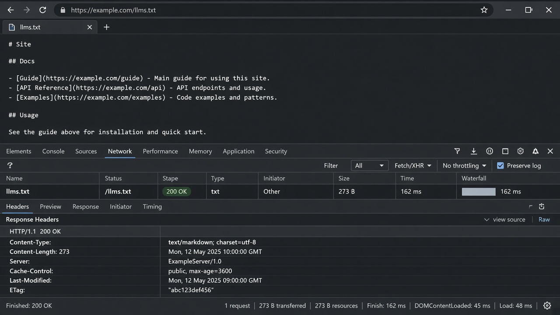Open network settings gear in the bottom status bar
This screenshot has height=315, width=560.
pos(547,306)
